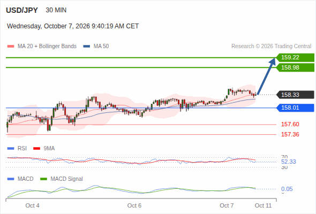Screen dimensions: 316x214
Task: Toggle the 9MA red legend entry
Action: click(44, 148)
